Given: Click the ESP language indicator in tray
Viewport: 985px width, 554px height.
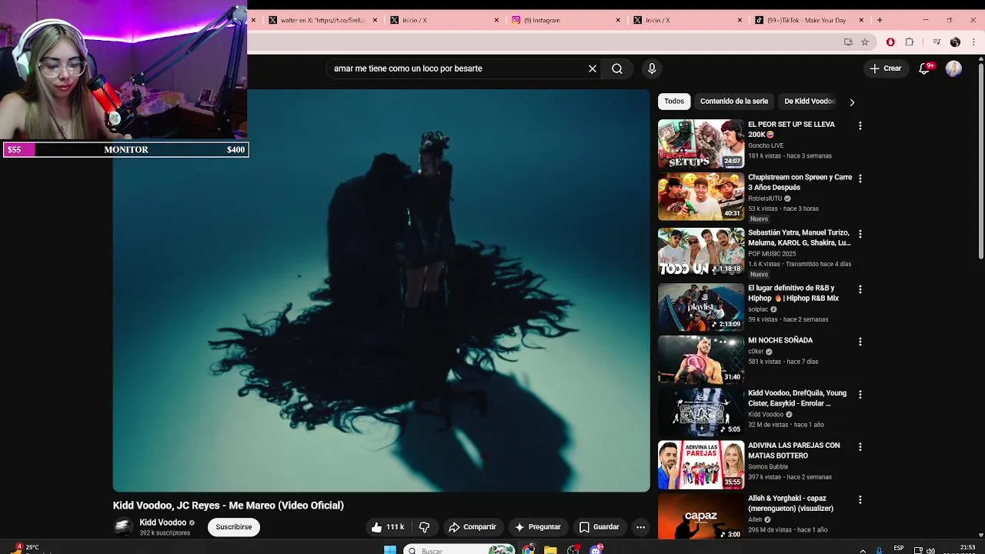Looking at the screenshot, I should 898,549.
